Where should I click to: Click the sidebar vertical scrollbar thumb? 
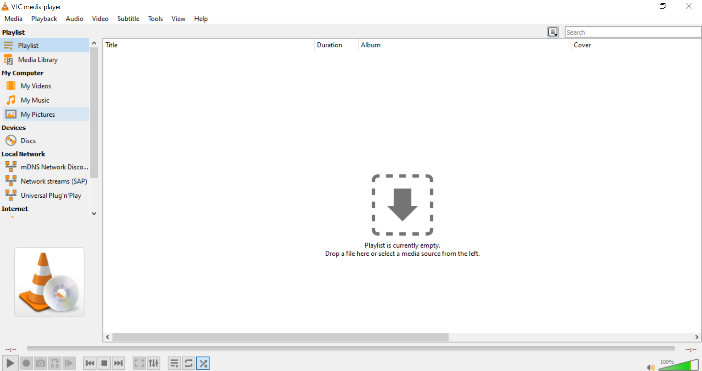tap(94, 113)
